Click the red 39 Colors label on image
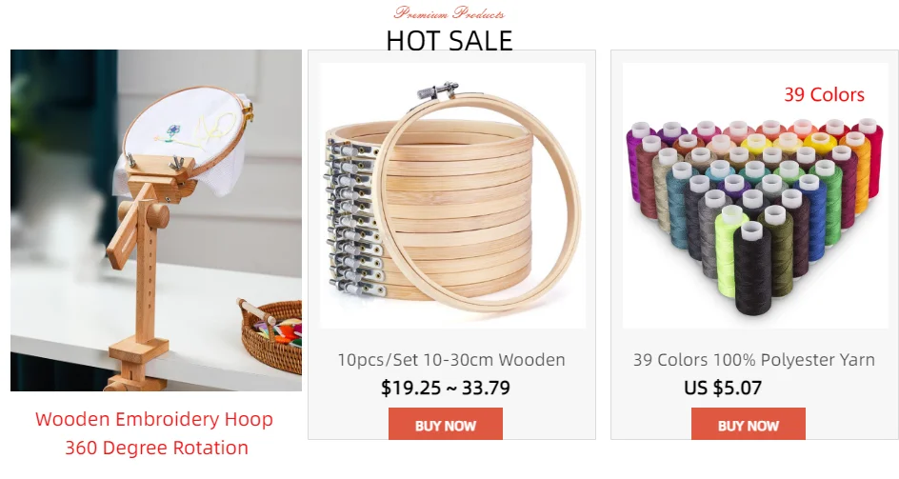Viewport: 899px width, 479px height. click(x=824, y=94)
